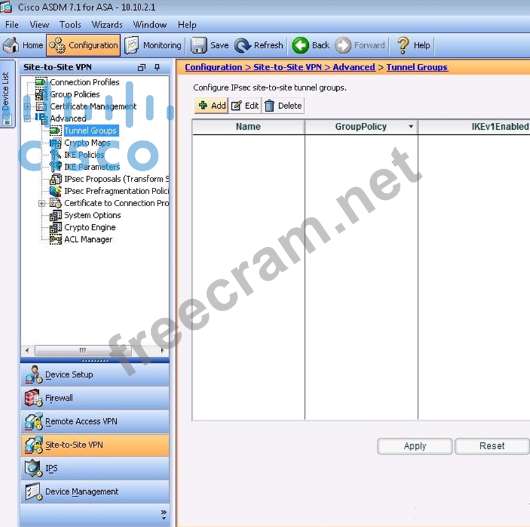Screen dimensions: 530x527
Task: Open GroupPolicy column dropdown arrow
Action: pyautogui.click(x=411, y=127)
